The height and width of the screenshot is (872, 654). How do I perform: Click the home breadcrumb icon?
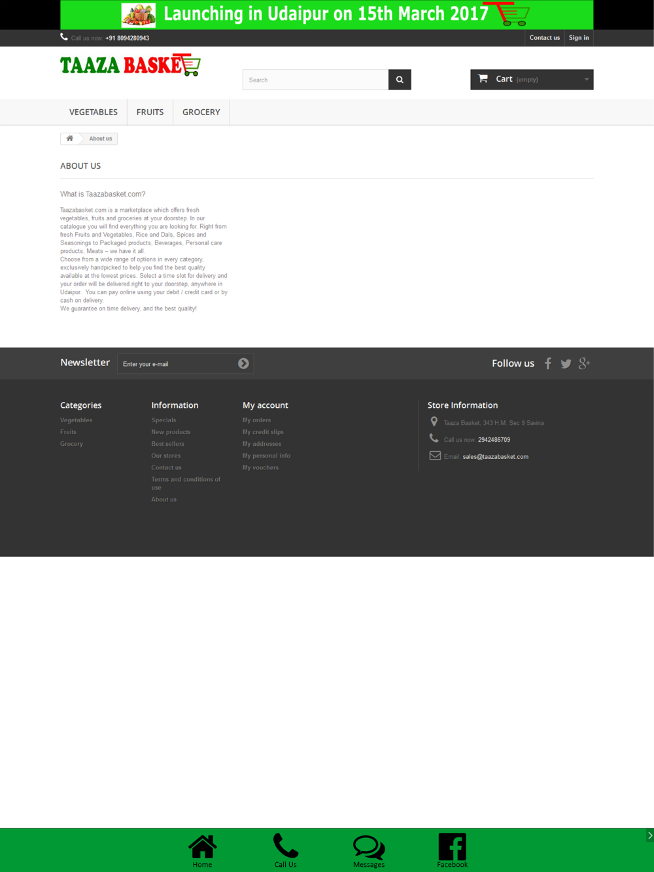(x=70, y=139)
